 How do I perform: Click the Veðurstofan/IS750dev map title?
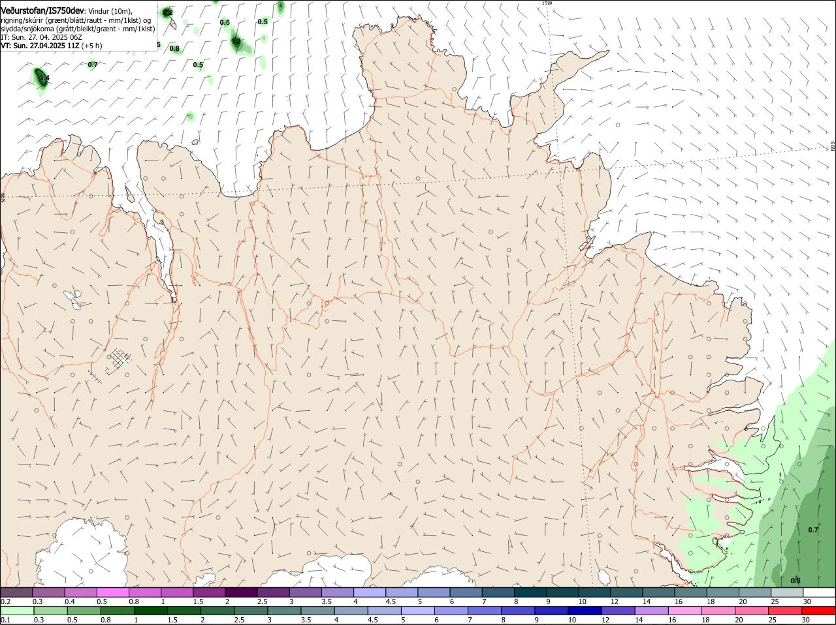(x=42, y=11)
